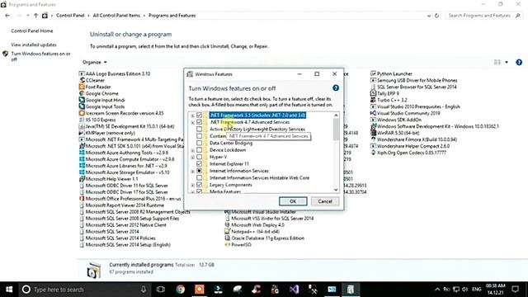Screen dimensions: 528x297
Task: Navigate to Control Panel breadcrumb
Action: 70,16
